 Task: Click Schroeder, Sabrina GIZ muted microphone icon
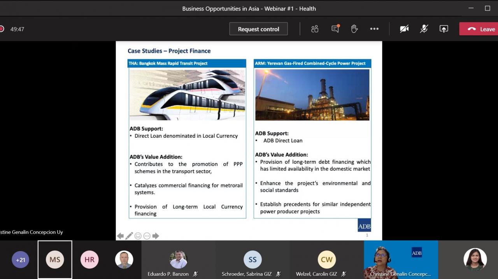point(278,274)
